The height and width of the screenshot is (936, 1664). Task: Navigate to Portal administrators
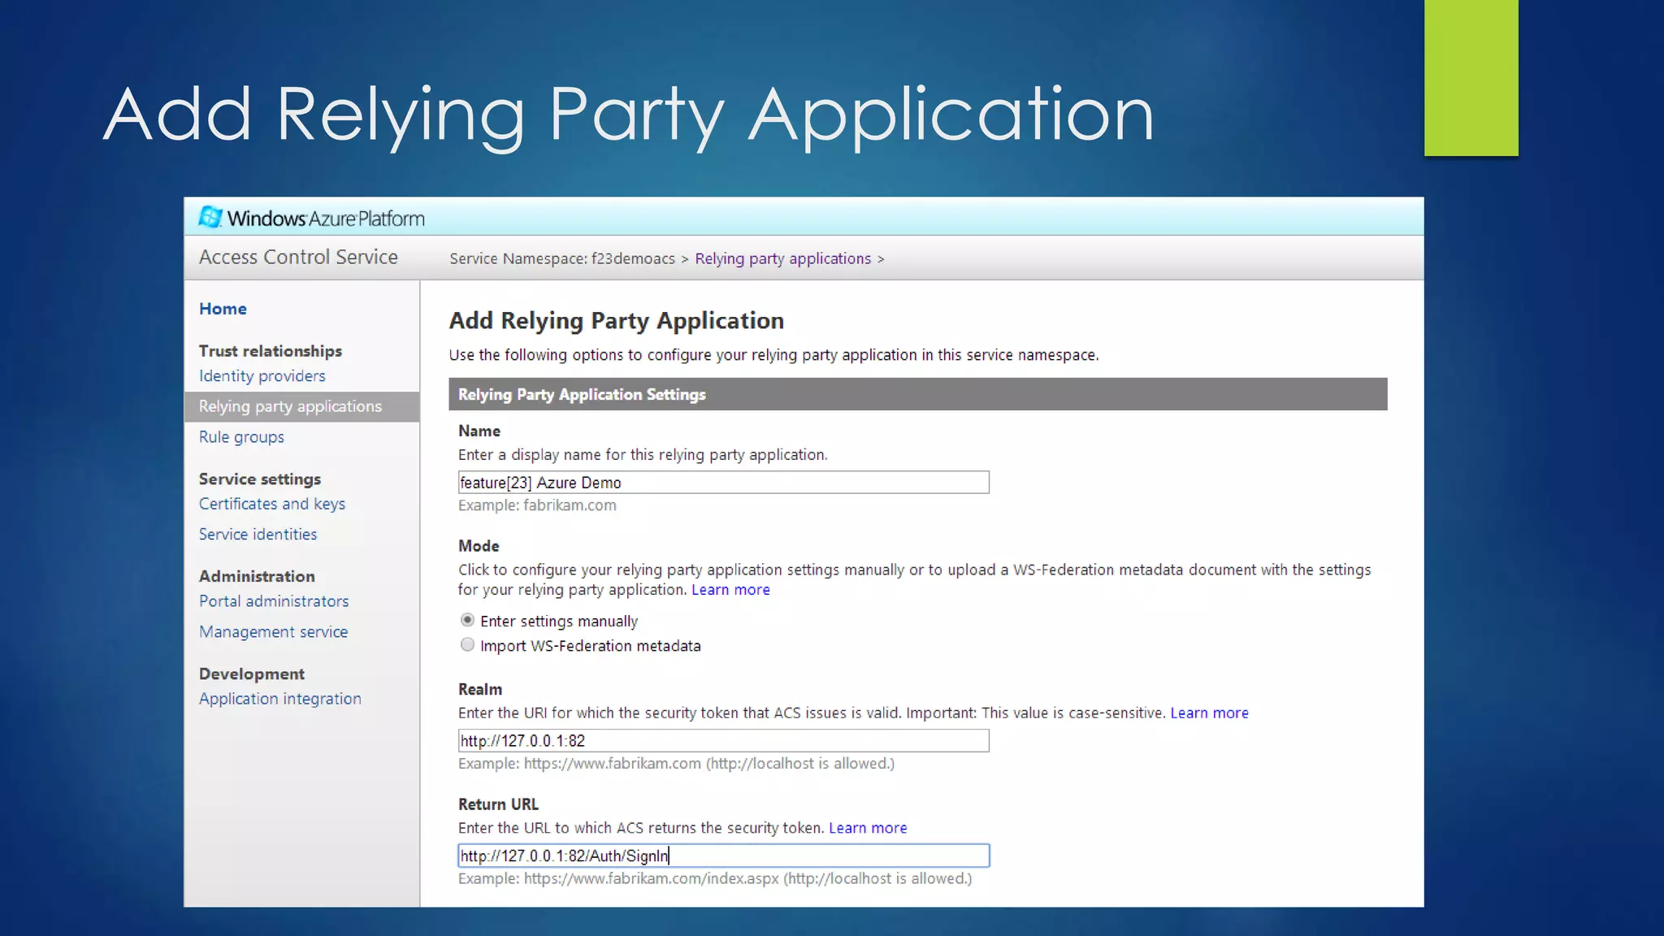[274, 601]
